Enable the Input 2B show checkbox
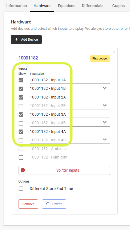 coord(21,106)
